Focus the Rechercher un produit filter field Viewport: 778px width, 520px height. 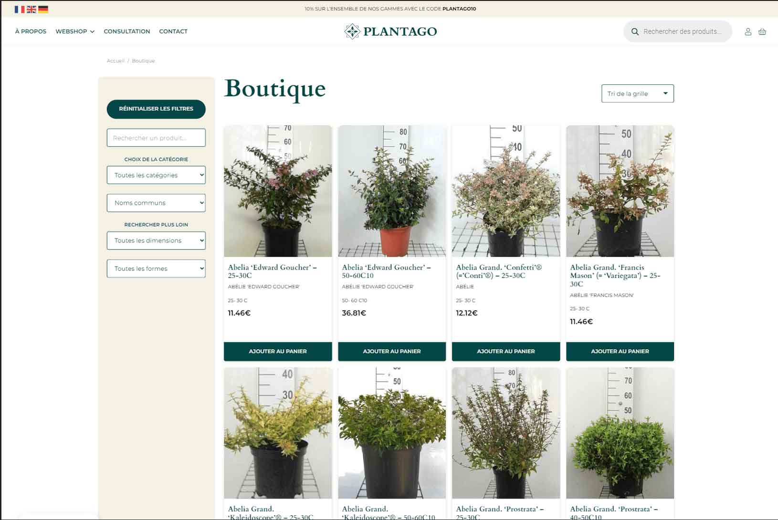[x=156, y=138]
